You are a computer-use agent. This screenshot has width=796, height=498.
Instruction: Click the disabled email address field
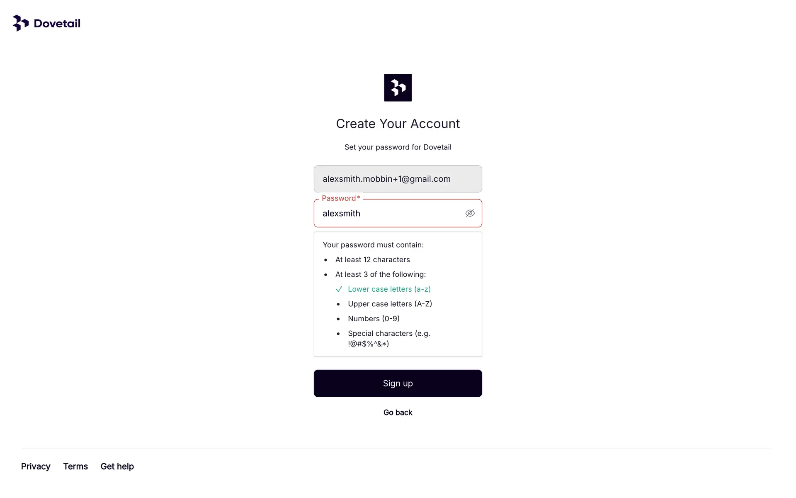click(398, 179)
